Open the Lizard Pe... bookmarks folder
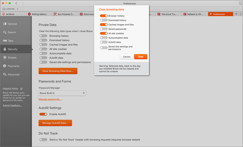This screenshot has height=147, width=243. click(11, 9)
